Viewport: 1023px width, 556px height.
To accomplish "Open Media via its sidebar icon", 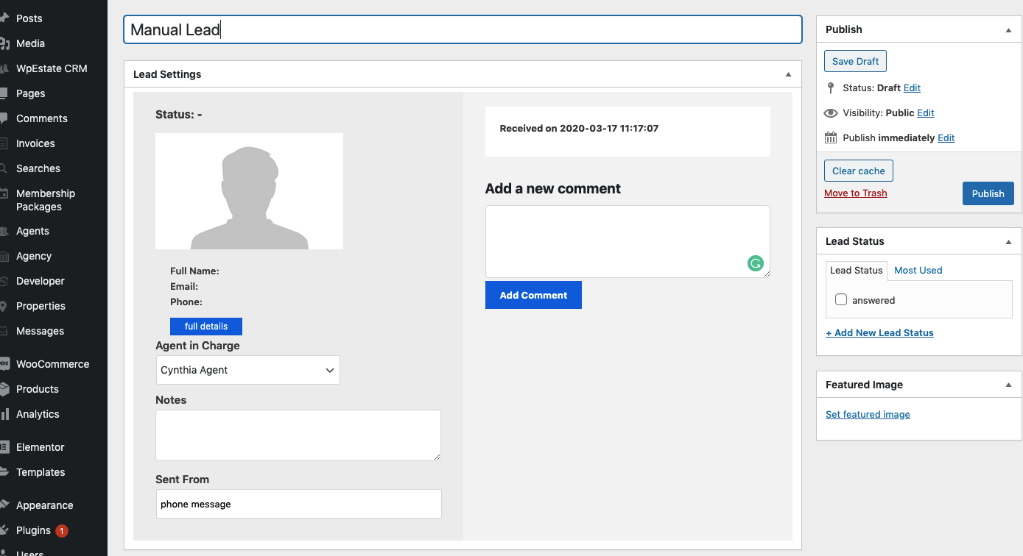I will pos(4,43).
